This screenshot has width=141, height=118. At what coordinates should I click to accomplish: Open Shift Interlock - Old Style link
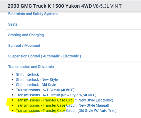(36, 85)
